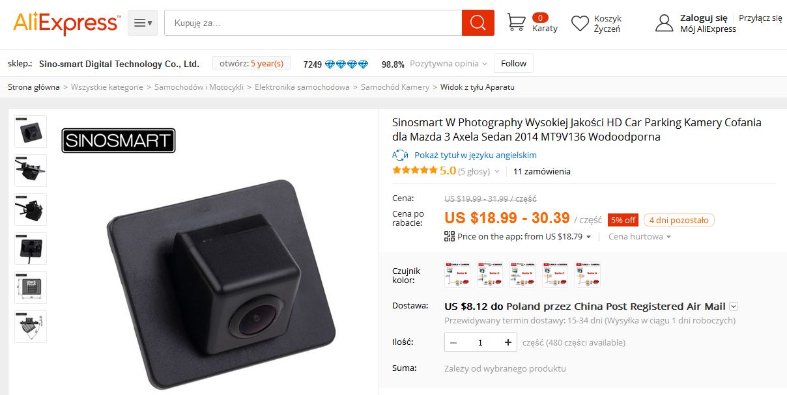Click the five-star rating icons
The height and width of the screenshot is (395, 787).
click(x=414, y=170)
